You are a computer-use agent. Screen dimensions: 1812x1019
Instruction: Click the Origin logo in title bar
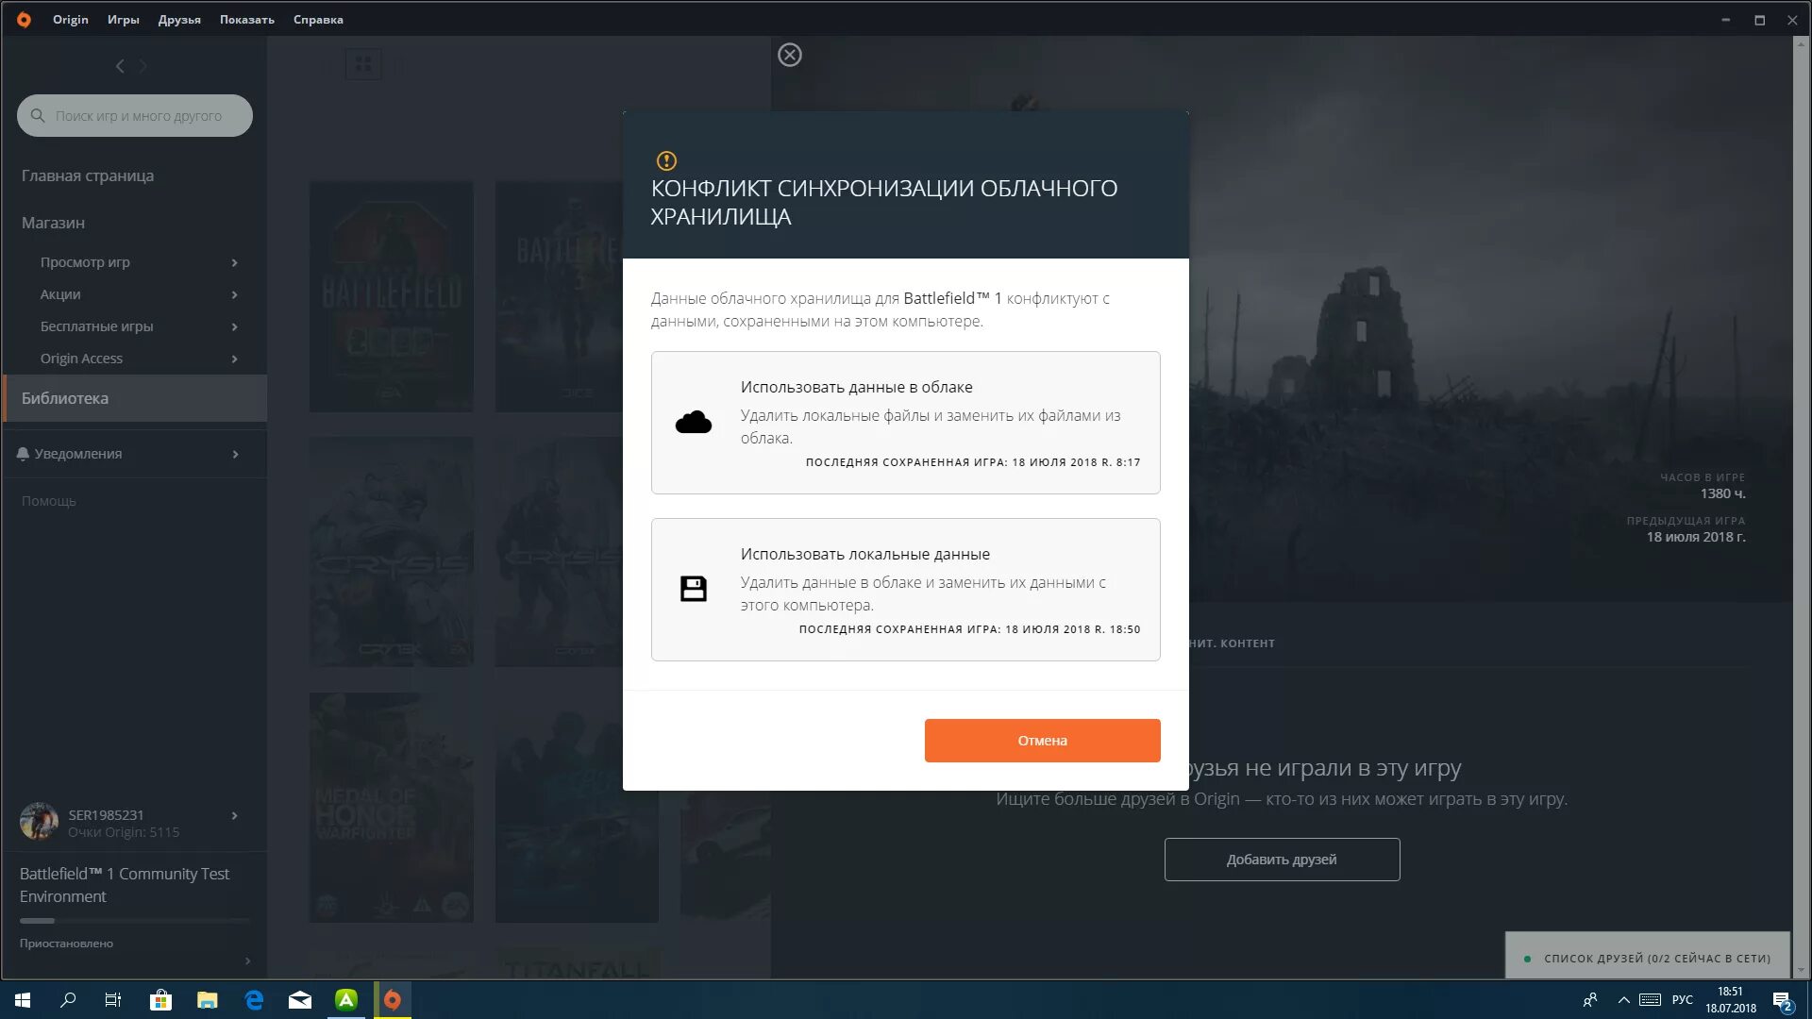pos(24,19)
